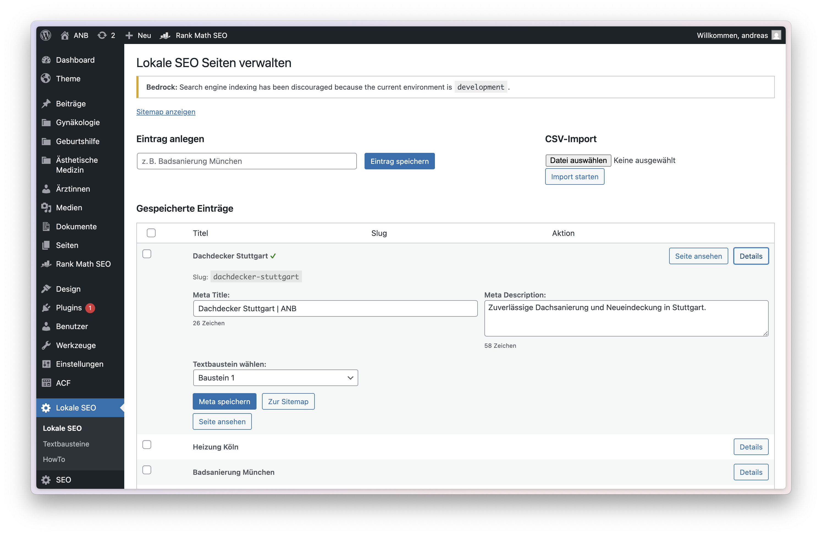Image resolution: width=822 pixels, height=535 pixels.
Task: Click the Meta Description textarea
Action: click(627, 318)
